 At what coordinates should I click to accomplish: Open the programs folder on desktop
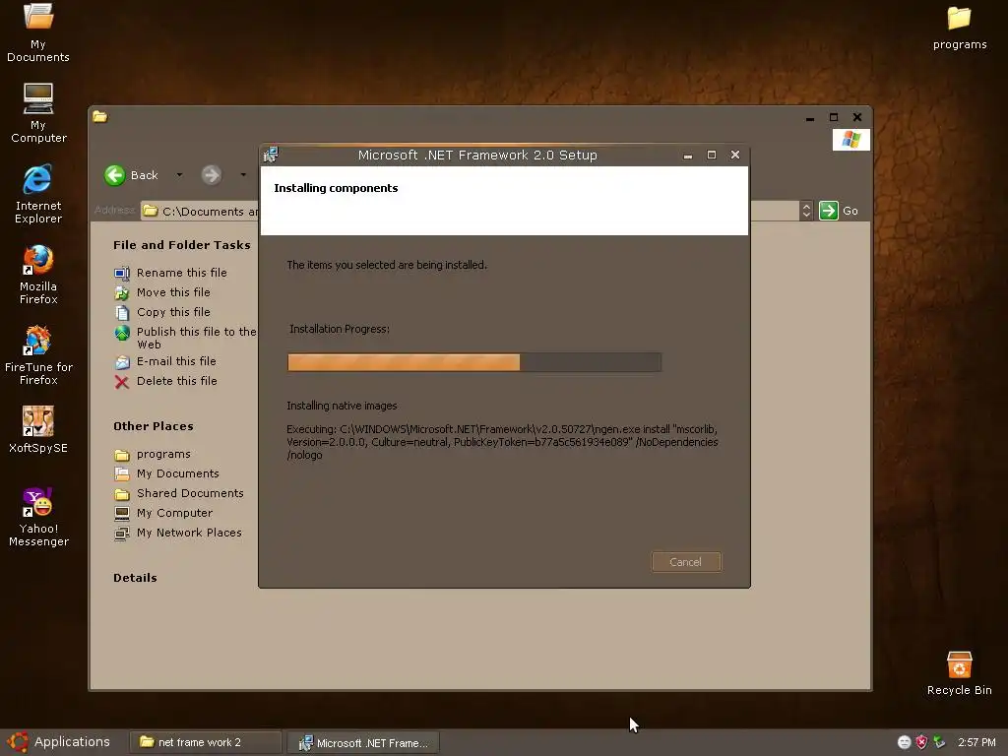pos(960,29)
